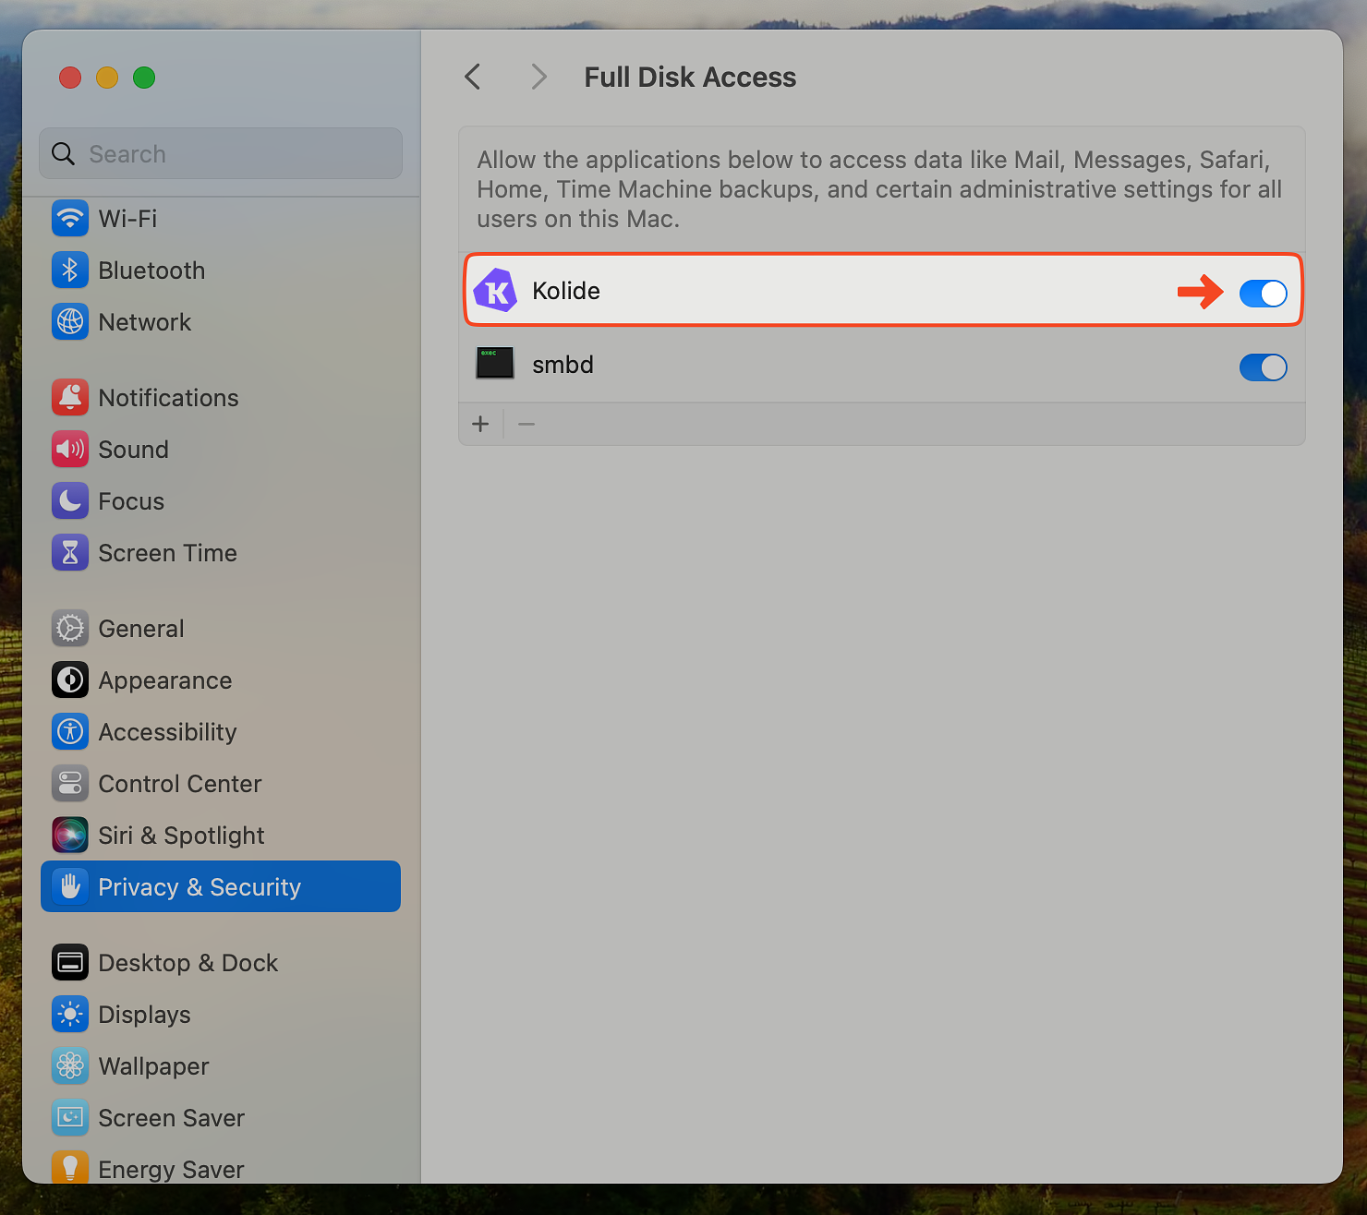Select the Focus moon icon

(70, 500)
